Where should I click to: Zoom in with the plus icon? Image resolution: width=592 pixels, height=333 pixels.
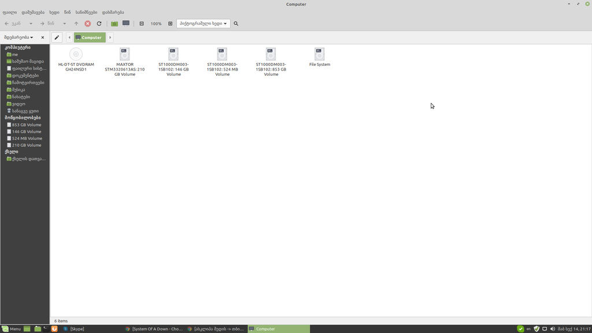171,23
